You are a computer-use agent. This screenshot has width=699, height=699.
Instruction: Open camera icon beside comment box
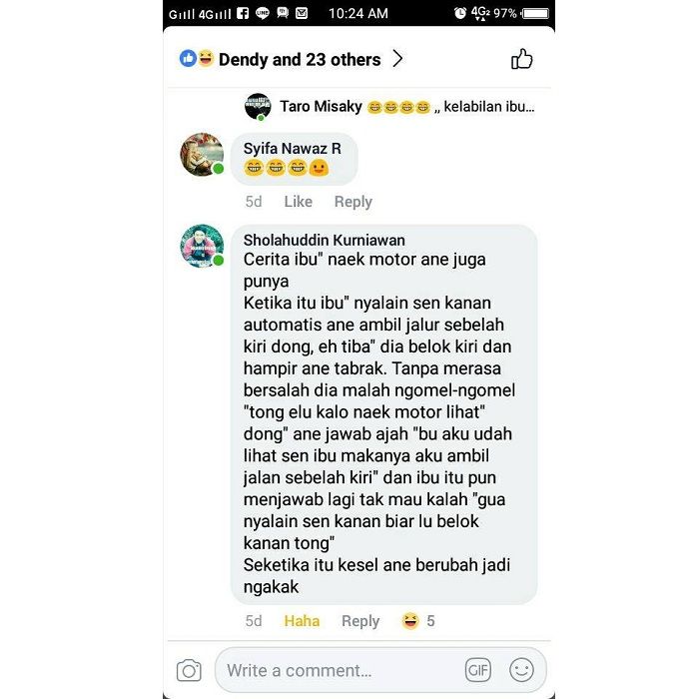point(189,670)
